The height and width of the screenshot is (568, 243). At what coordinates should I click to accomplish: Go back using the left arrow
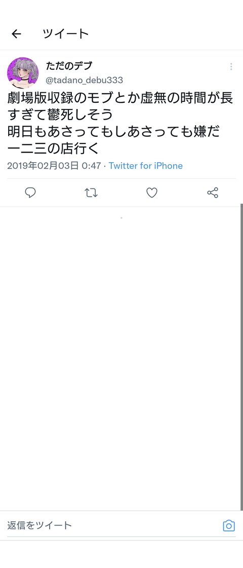16,34
